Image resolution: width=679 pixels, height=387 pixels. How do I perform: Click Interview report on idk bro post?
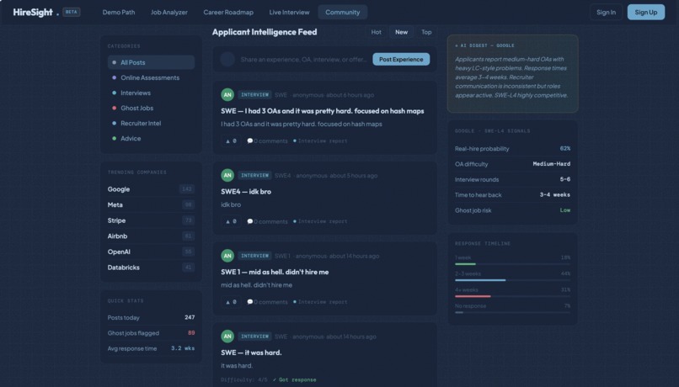coord(320,221)
